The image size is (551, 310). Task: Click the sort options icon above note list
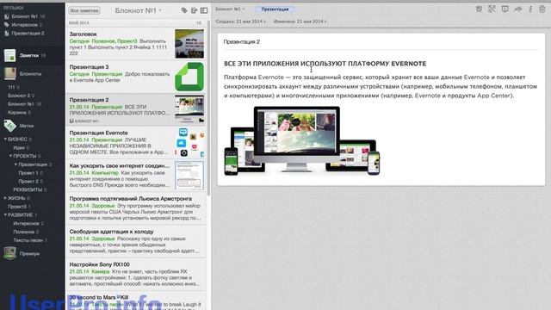pyautogui.click(x=194, y=10)
